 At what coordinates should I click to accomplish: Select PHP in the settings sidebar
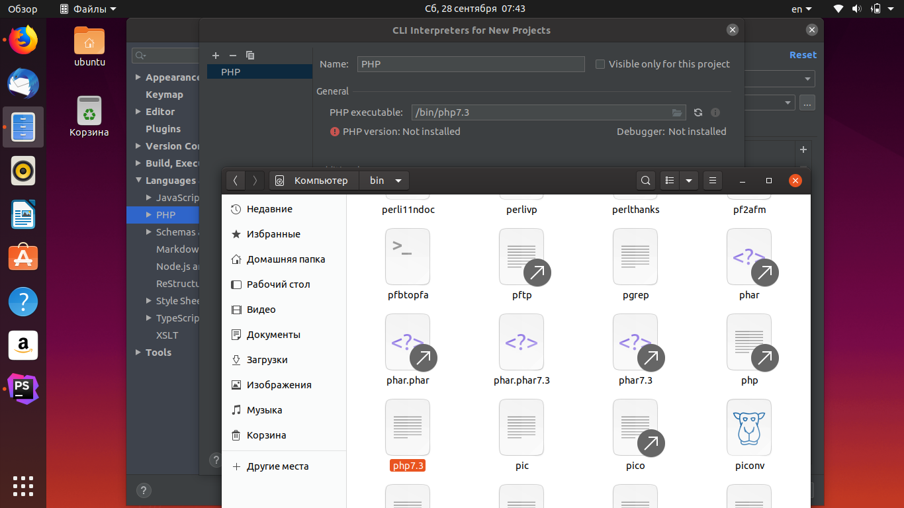[164, 214]
